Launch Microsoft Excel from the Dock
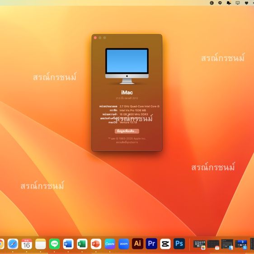Screen dimensions: 254x254 coord(82,244)
